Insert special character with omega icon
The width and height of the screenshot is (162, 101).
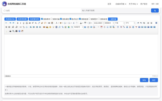[108, 27]
